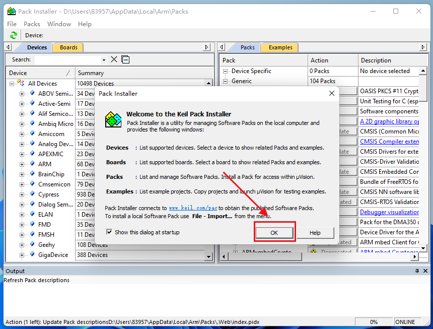The width and height of the screenshot is (433, 329).
Task: Click right arrow of Devices/Boards tab strip
Action: point(206,47)
